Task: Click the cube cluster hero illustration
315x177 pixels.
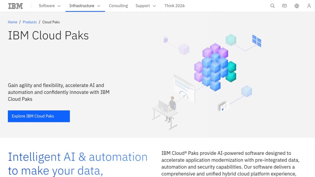Action: coord(215,67)
